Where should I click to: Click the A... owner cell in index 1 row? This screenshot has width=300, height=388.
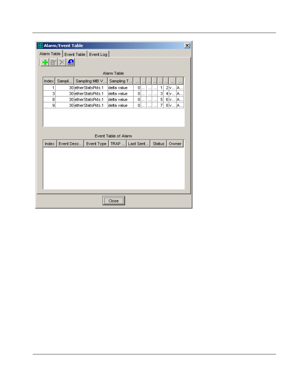pyautogui.click(x=180, y=88)
